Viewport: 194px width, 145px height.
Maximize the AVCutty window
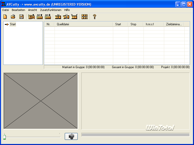[x=184, y=4]
